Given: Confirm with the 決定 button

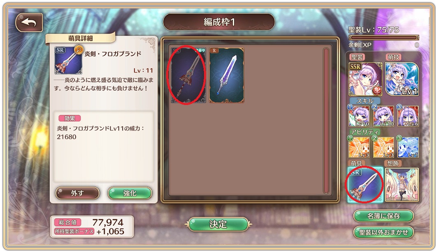Looking at the screenshot, I should point(218,224).
